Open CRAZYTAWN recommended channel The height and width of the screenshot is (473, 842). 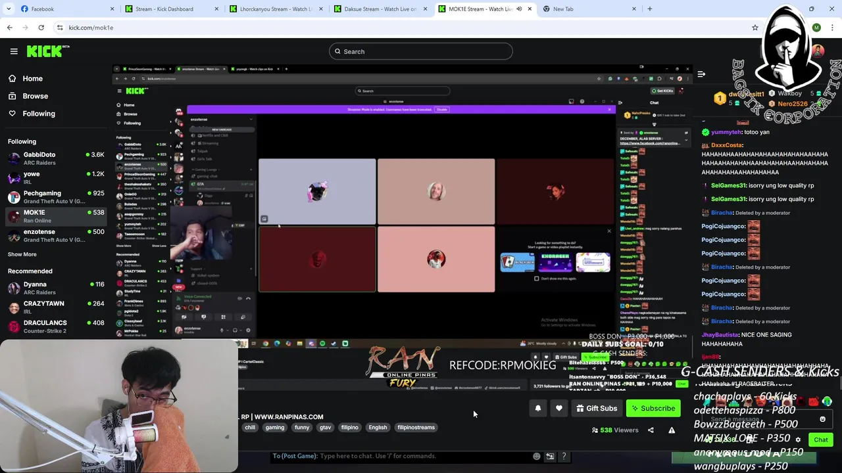pyautogui.click(x=55, y=307)
